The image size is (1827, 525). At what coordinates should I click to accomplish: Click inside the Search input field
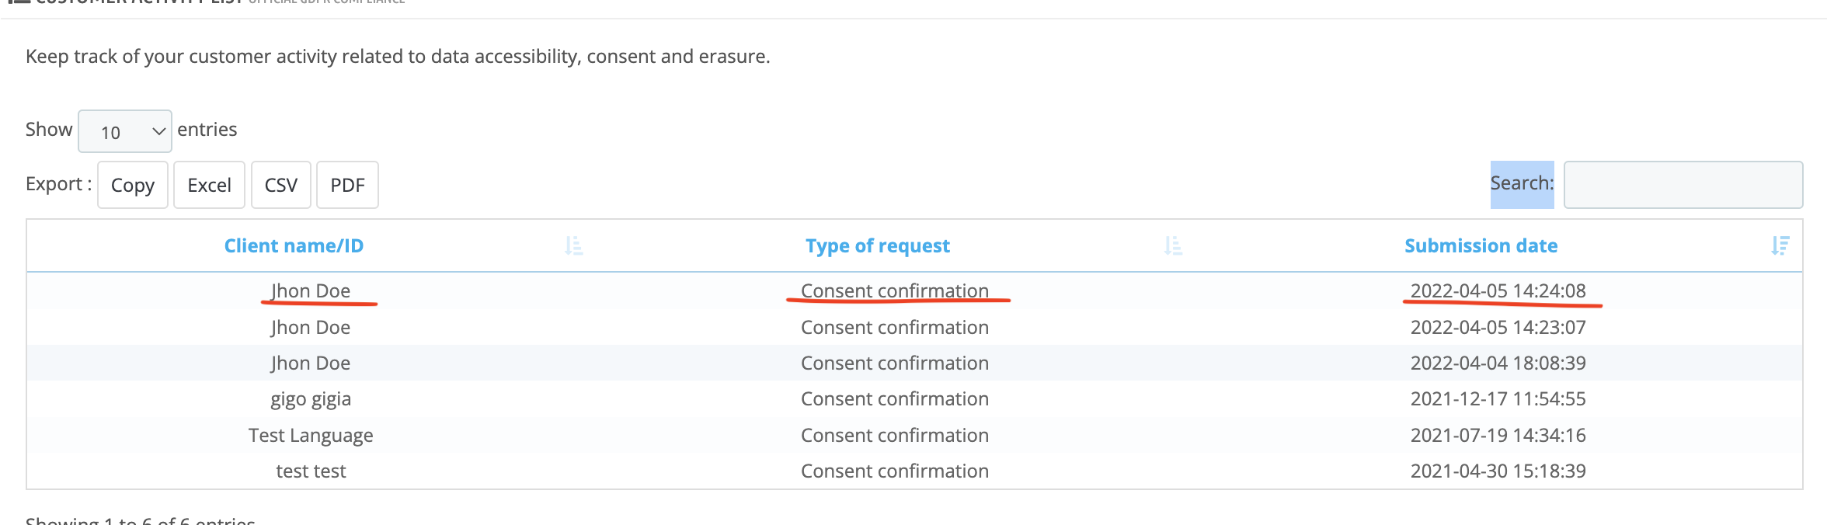(x=1683, y=185)
